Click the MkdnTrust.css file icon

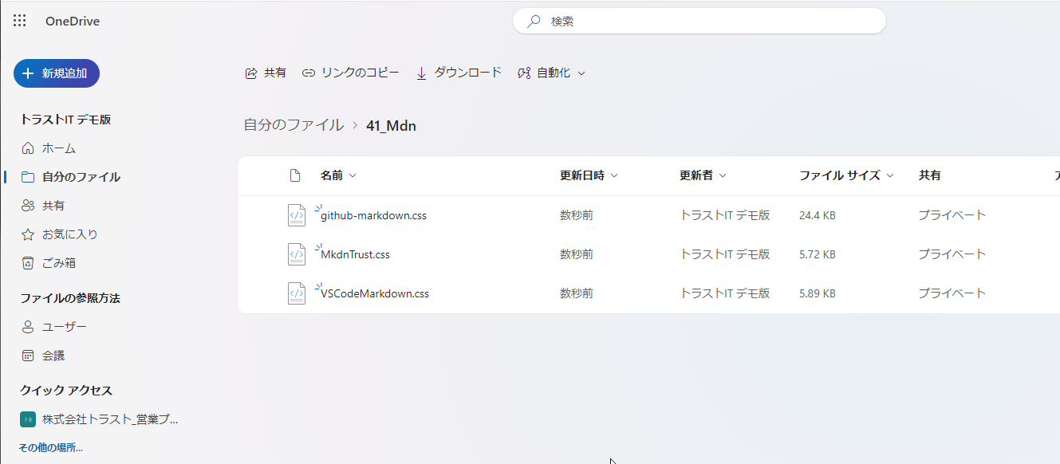tap(297, 254)
